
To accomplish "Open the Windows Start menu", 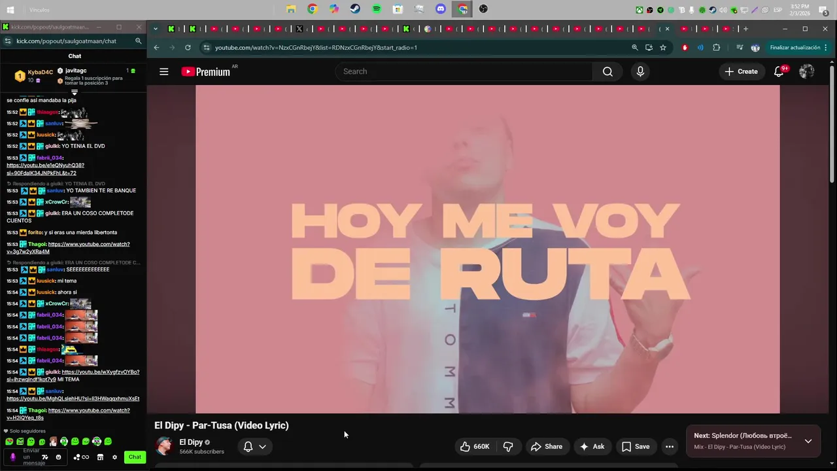I will click(10, 10).
